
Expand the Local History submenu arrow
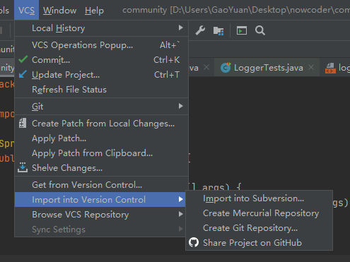pos(180,28)
